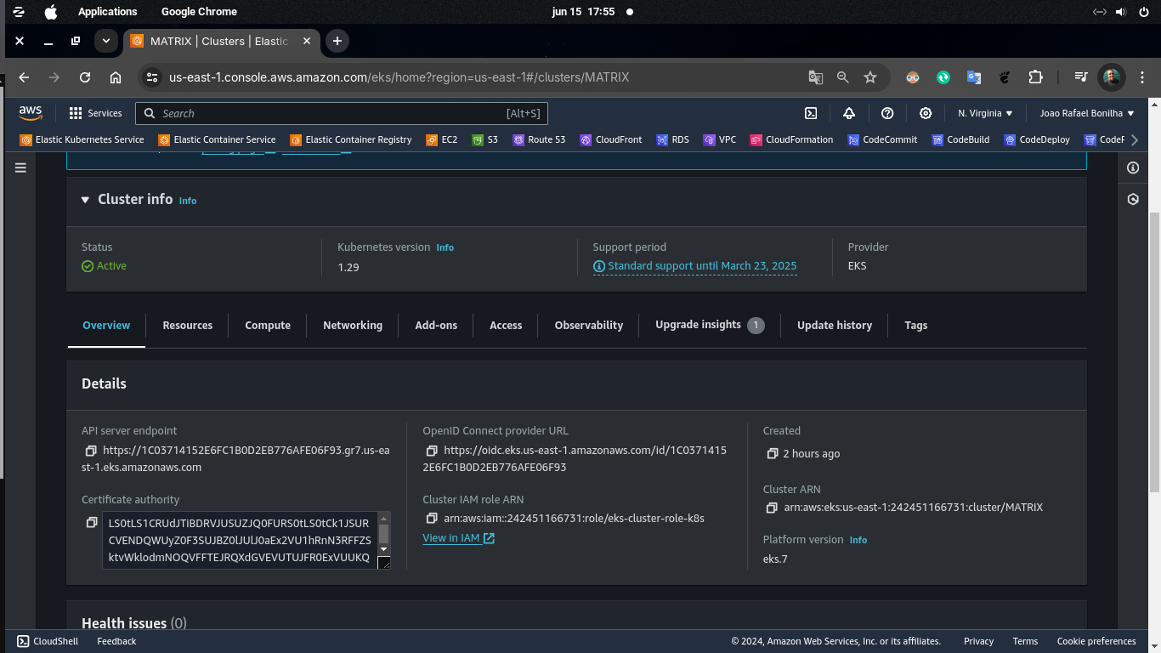1161x653 pixels.
Task: Show more bookmarks with the chevron
Action: point(1134,139)
